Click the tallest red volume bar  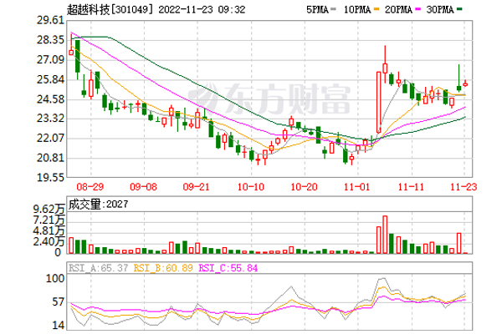(385, 234)
